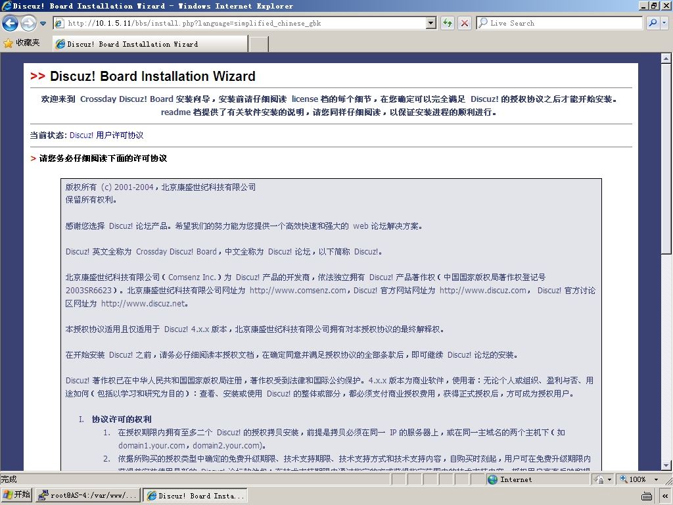
Task: Expand hidden system tray icons chevron
Action: (666, 496)
